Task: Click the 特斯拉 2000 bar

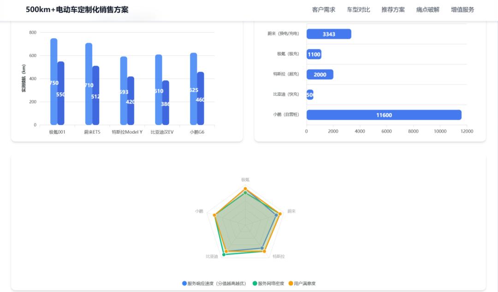Action: click(320, 75)
